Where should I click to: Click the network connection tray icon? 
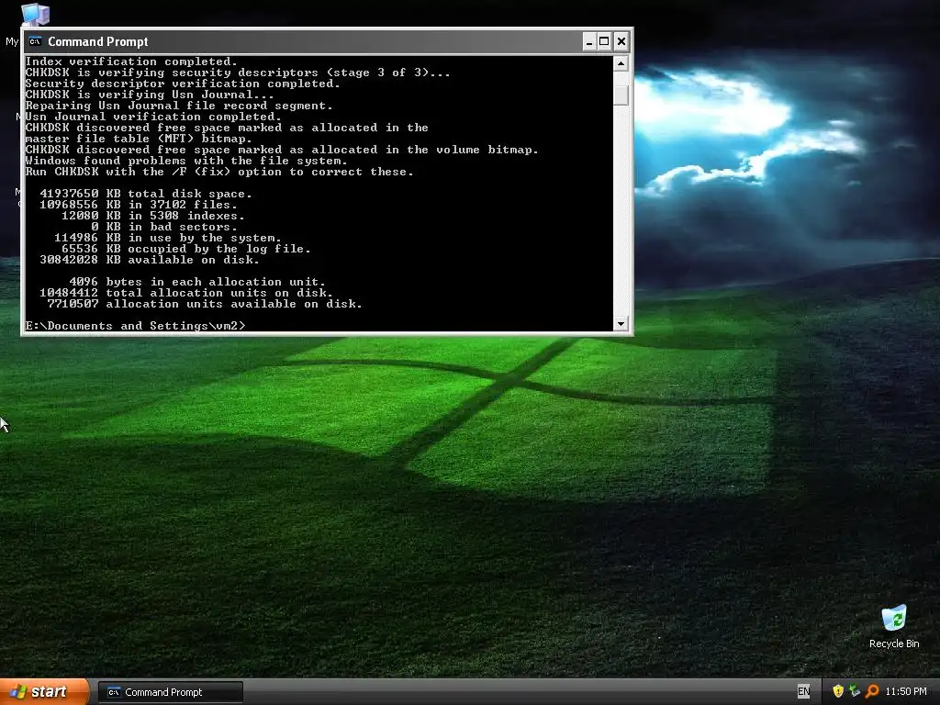[x=855, y=691]
